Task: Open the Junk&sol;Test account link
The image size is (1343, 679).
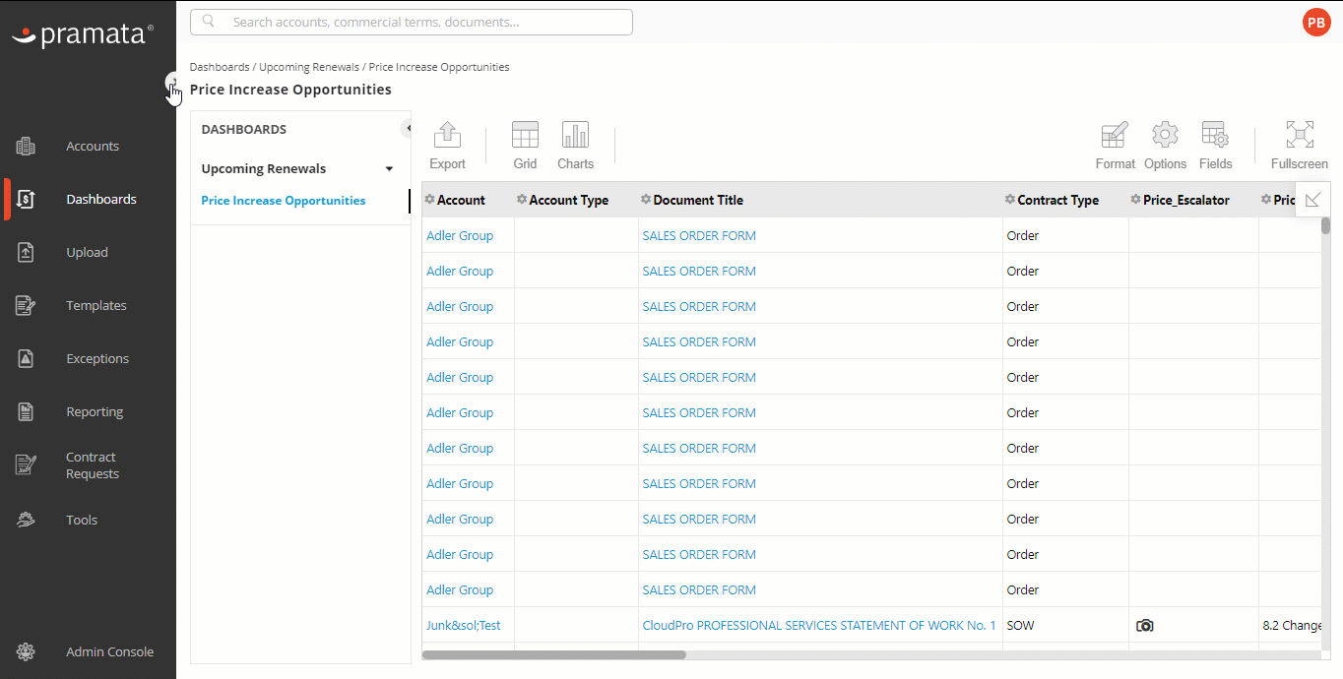Action: tap(463, 626)
